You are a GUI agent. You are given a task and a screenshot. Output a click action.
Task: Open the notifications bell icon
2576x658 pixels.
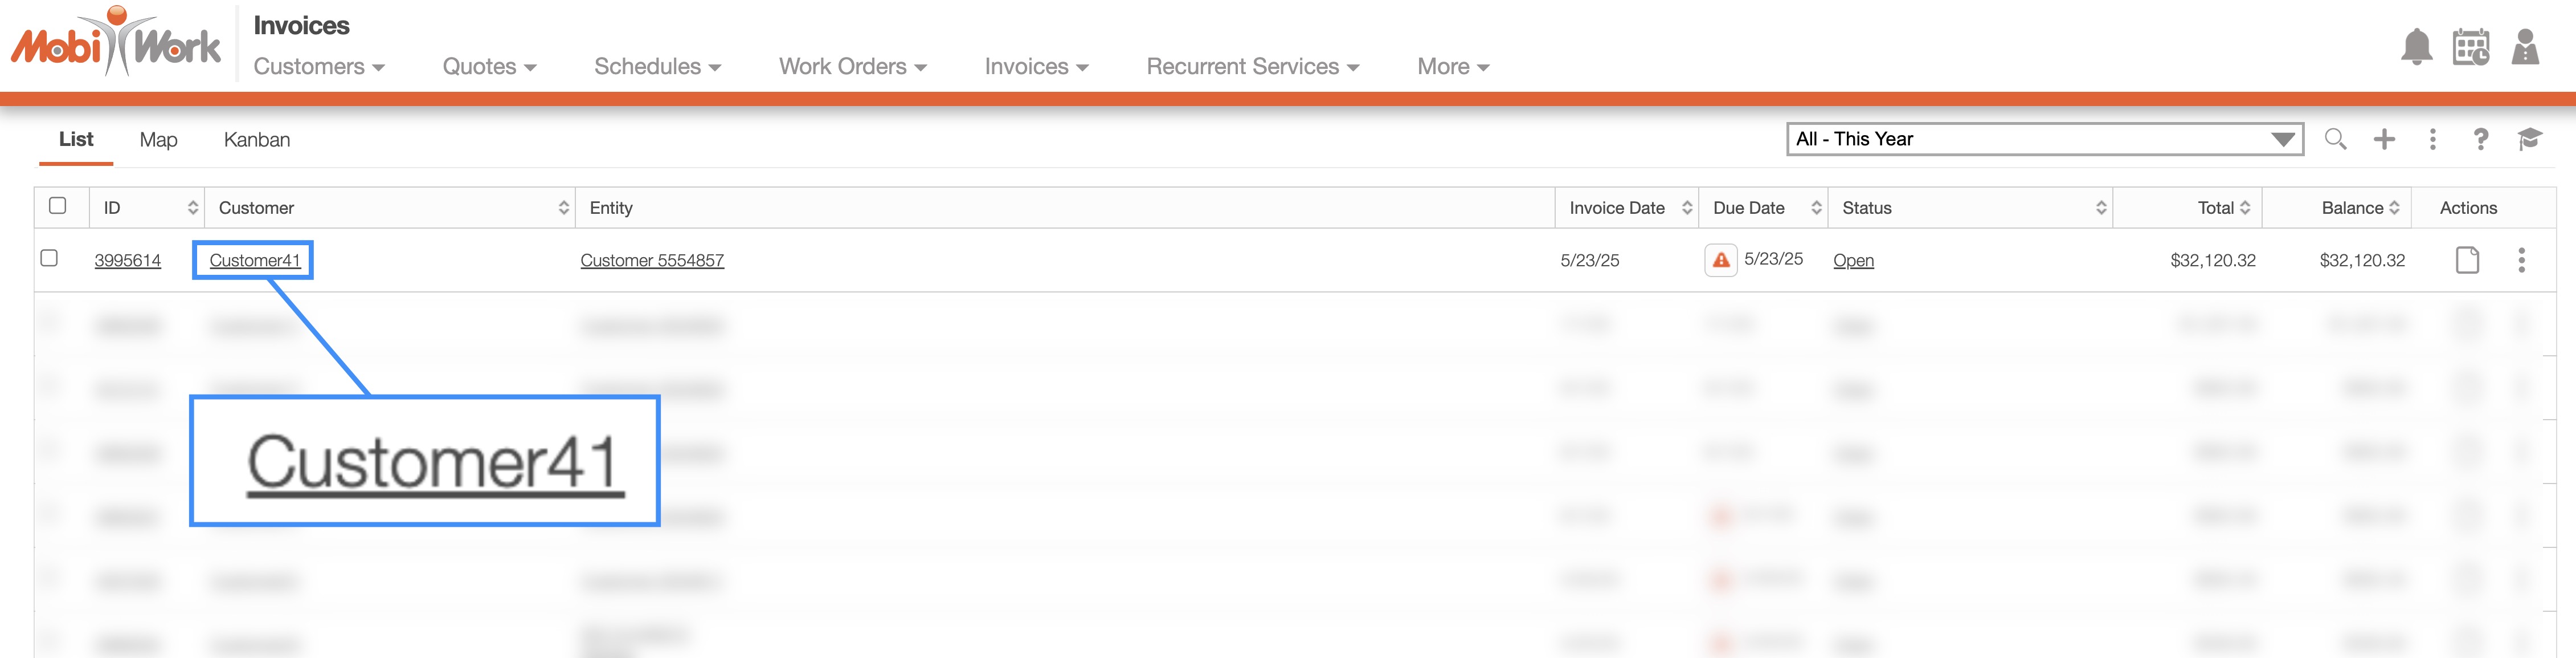pos(2416,47)
